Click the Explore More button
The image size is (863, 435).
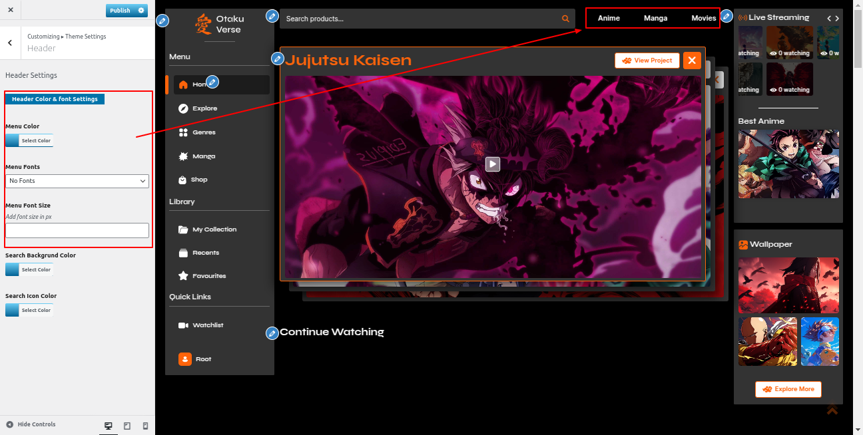click(788, 389)
